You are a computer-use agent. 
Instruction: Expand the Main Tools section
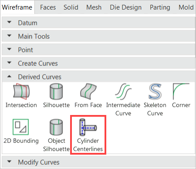98,36
